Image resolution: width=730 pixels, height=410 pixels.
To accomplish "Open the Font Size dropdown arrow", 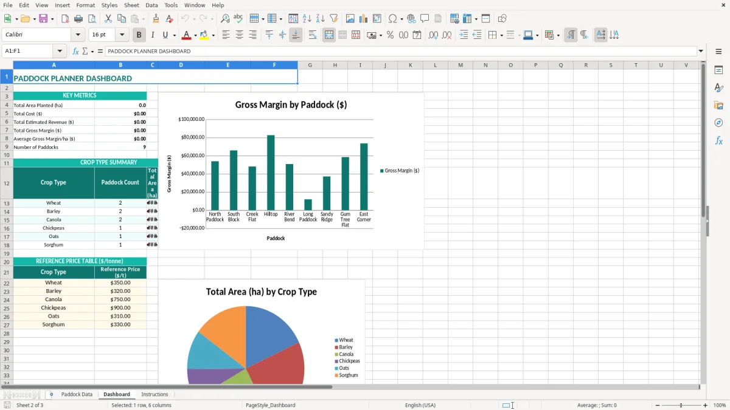I will point(122,35).
